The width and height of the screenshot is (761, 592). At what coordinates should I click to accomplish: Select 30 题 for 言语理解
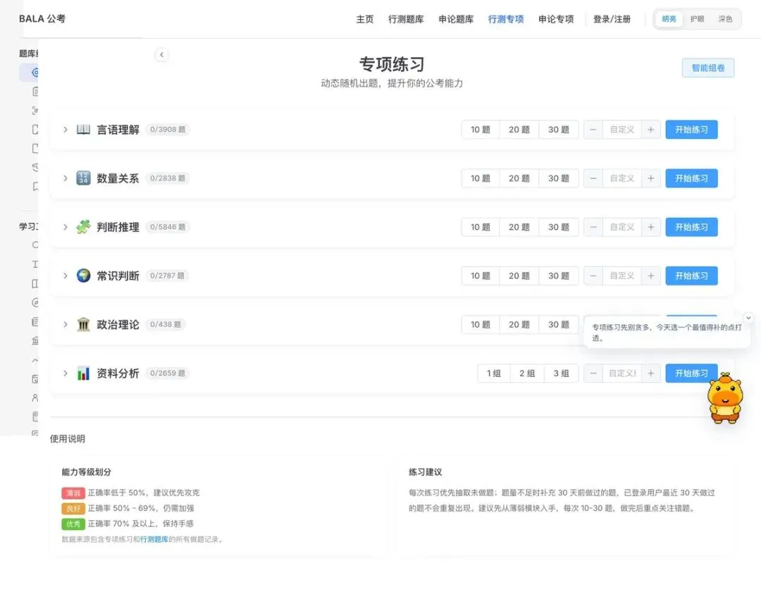559,130
